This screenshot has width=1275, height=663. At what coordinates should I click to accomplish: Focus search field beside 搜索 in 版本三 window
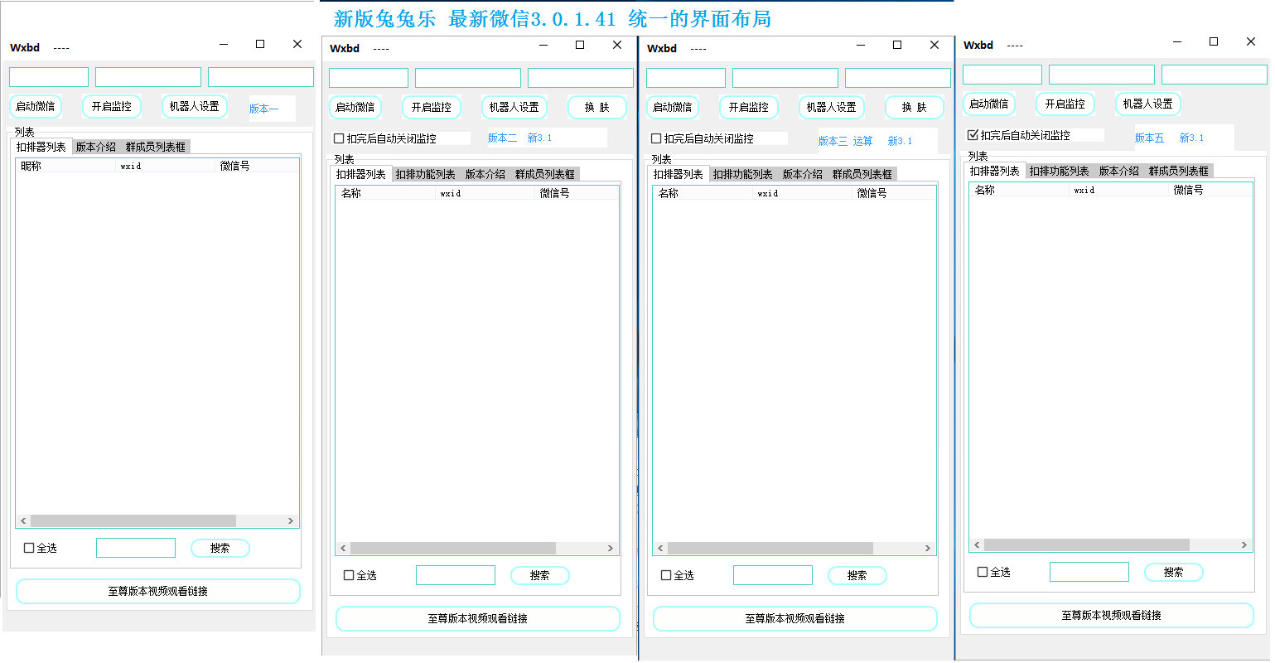click(773, 575)
